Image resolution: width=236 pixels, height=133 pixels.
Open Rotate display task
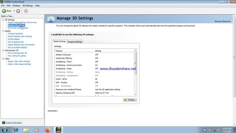(14, 39)
